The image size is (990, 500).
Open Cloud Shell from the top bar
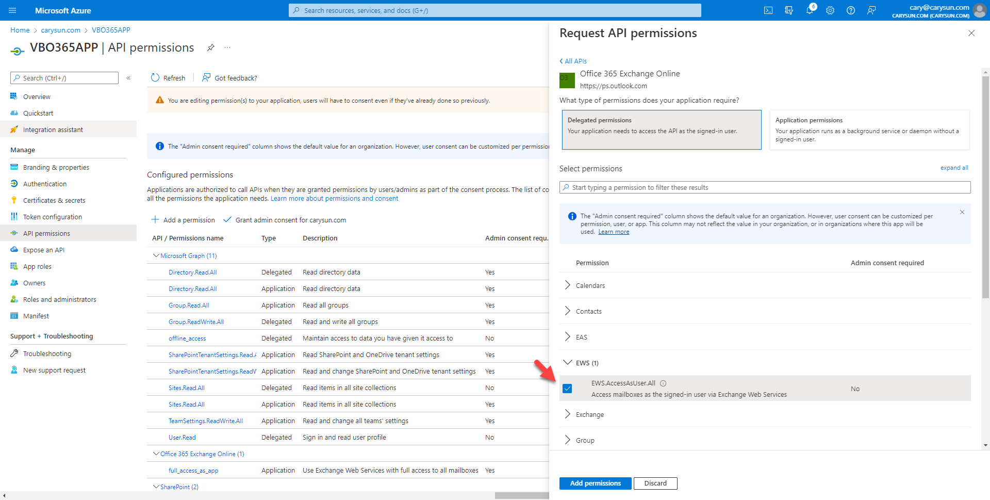[768, 10]
